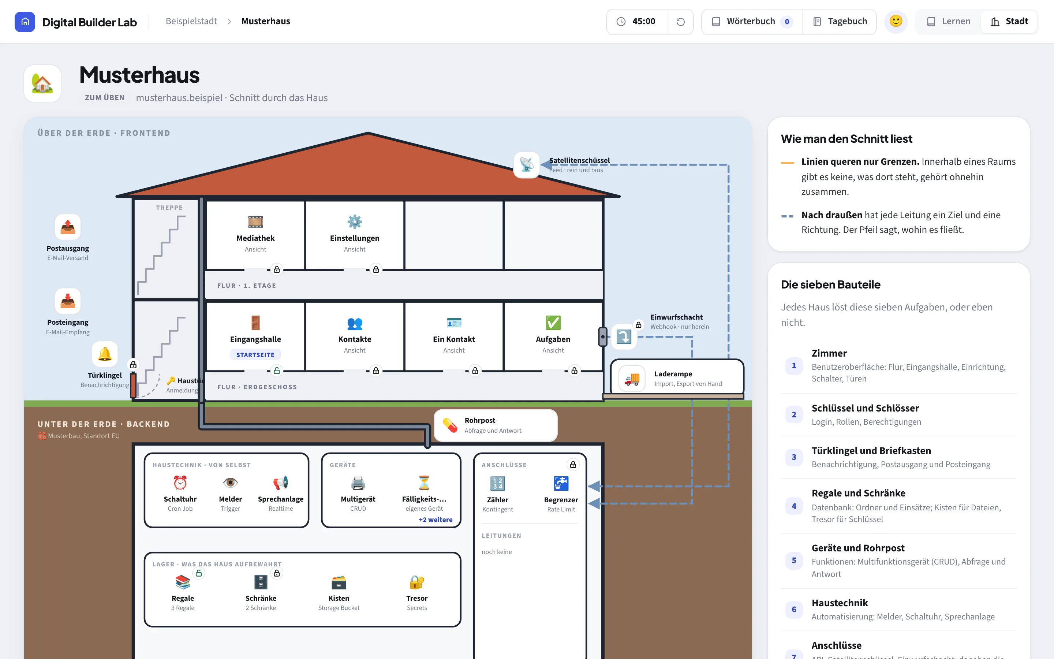Select the Satellitenschüssel dish icon
The image size is (1054, 659).
point(527,165)
